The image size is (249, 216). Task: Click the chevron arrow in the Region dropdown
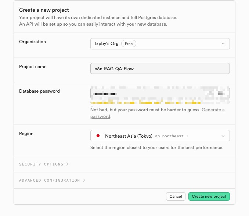[x=223, y=136]
